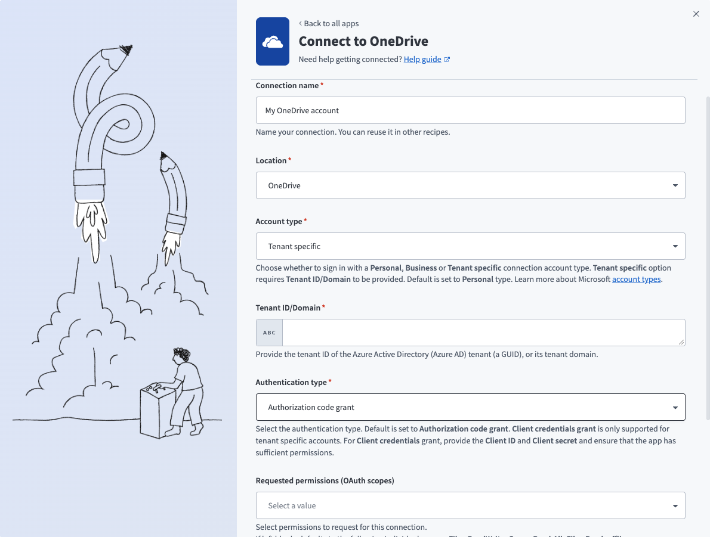Click the 'Connection name' label
This screenshot has height=537, width=710.
click(287, 85)
